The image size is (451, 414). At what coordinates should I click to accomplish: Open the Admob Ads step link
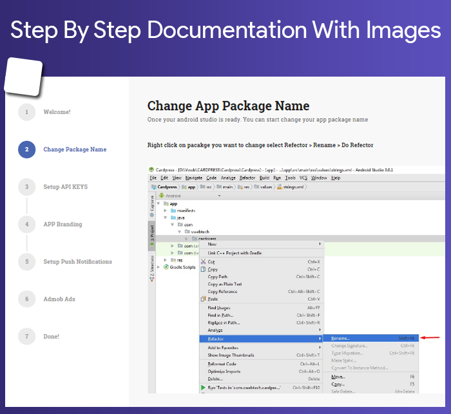[x=59, y=299]
